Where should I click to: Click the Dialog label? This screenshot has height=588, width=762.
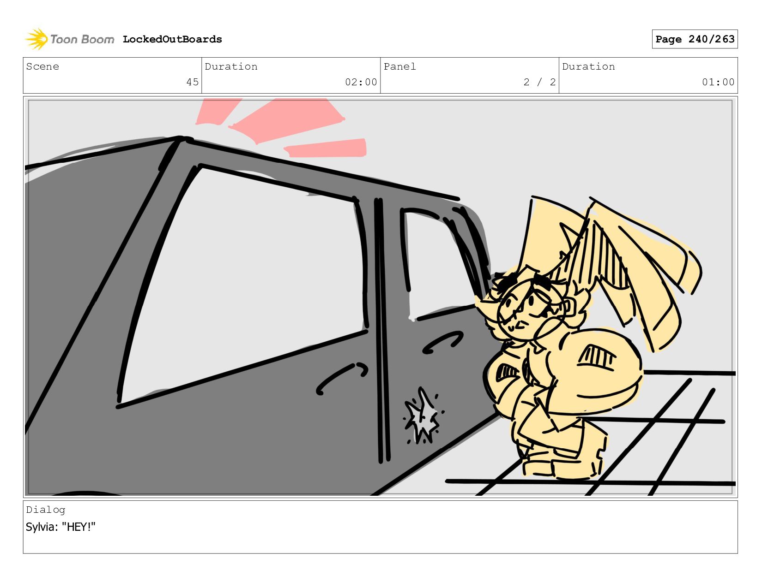[46, 510]
